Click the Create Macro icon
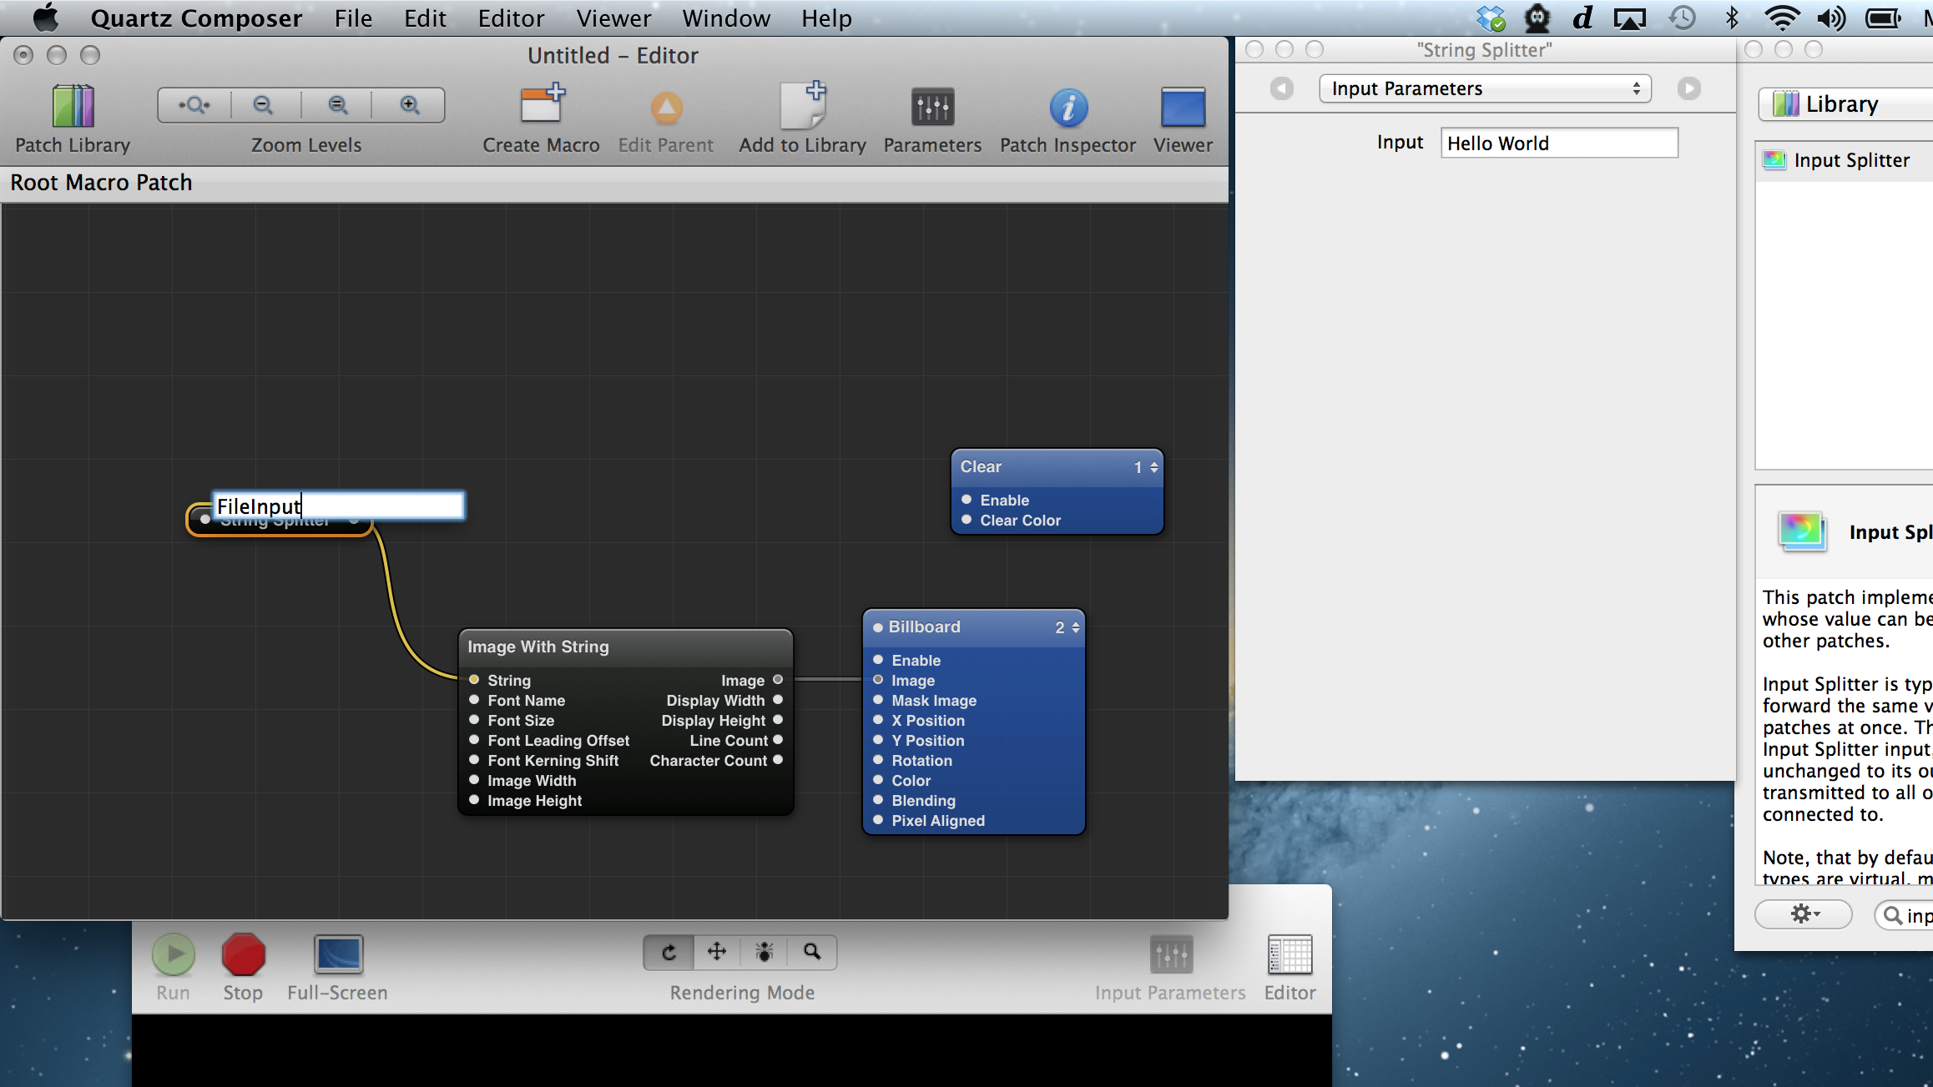Viewport: 1933px width, 1087px height. (542, 105)
